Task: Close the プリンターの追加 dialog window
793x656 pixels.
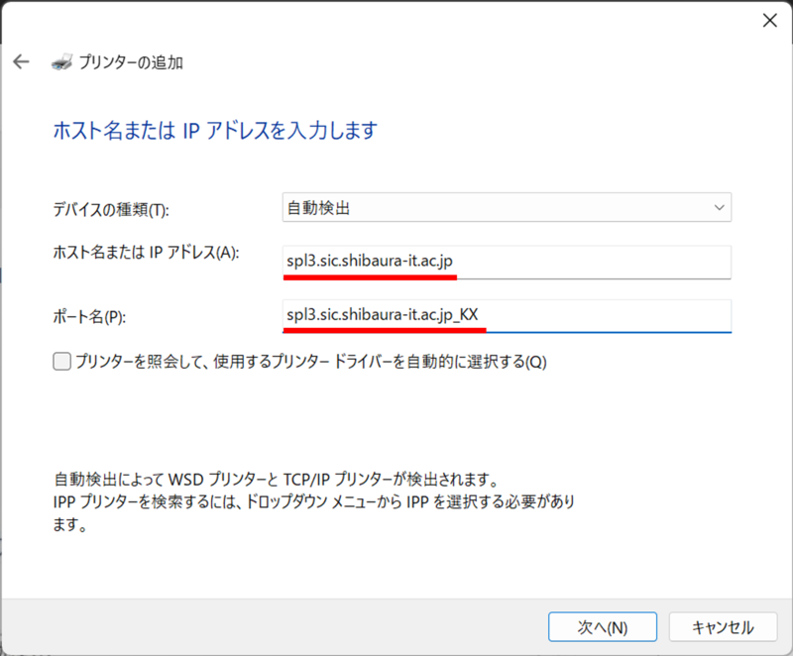Action: coord(768,20)
